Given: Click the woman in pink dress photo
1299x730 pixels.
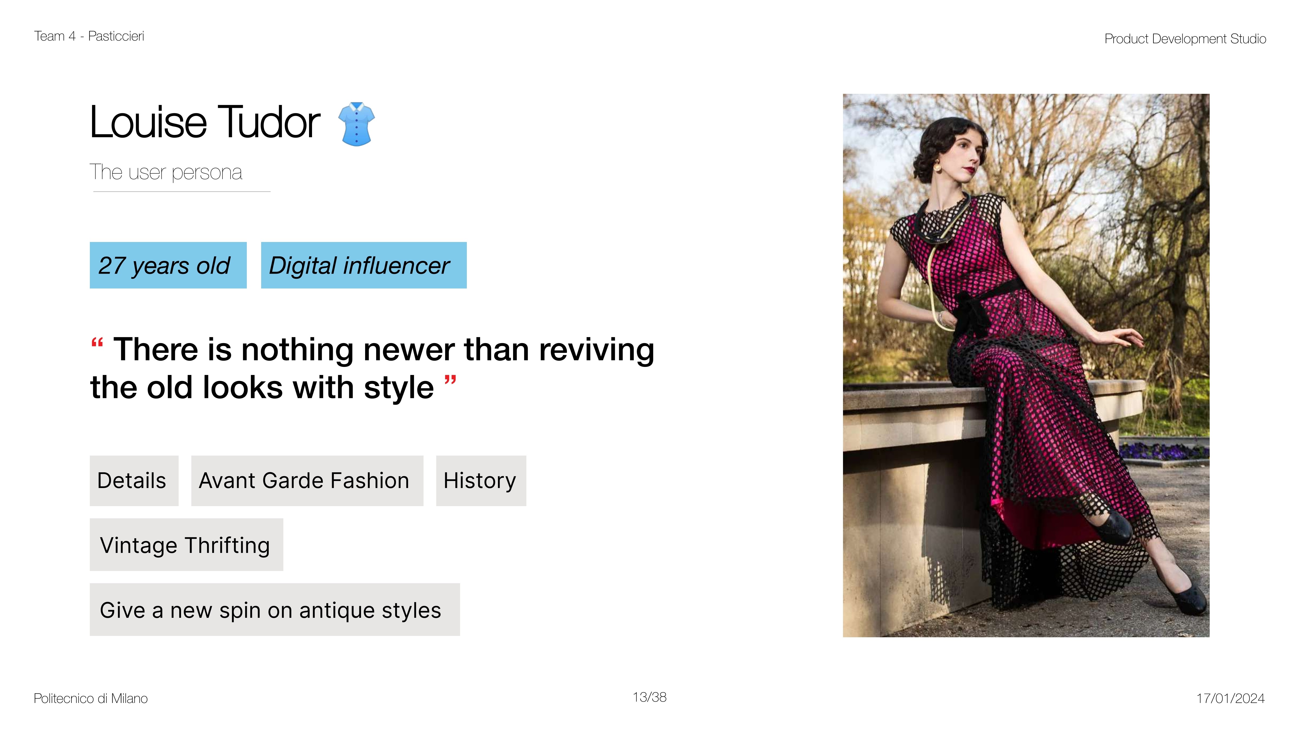Looking at the screenshot, I should [x=1026, y=365].
